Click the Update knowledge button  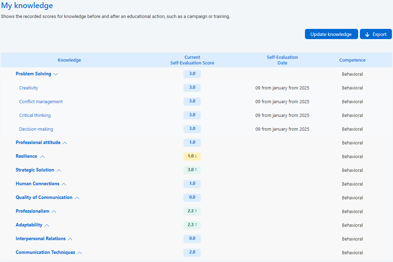(x=331, y=34)
